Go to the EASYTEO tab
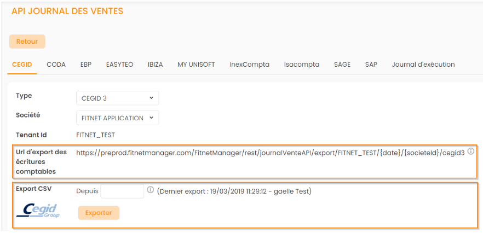 [x=119, y=65]
